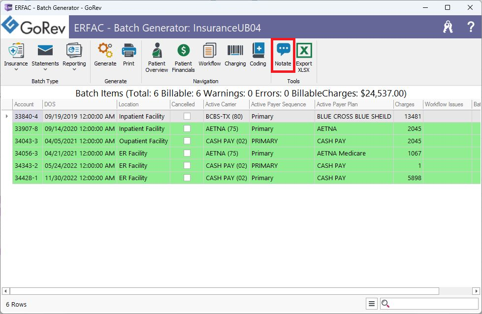Select account cell 34428-1
The height and width of the screenshot is (314, 482).
point(28,178)
